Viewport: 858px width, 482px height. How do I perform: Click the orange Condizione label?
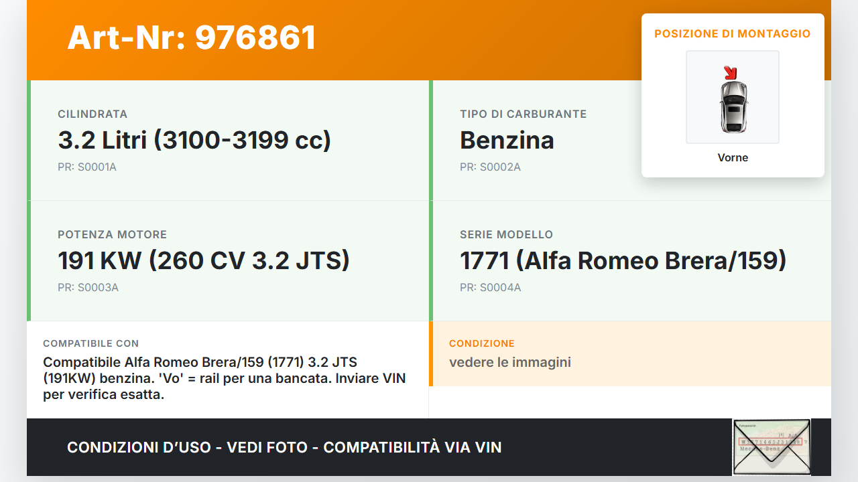(x=482, y=343)
